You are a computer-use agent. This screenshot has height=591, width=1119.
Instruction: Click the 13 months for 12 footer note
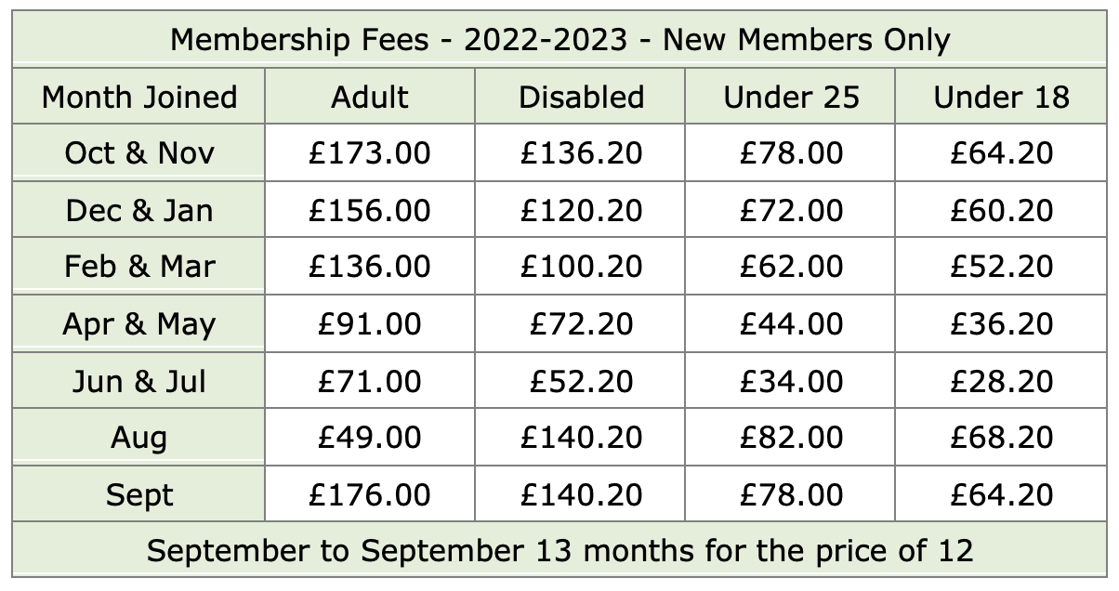click(559, 550)
